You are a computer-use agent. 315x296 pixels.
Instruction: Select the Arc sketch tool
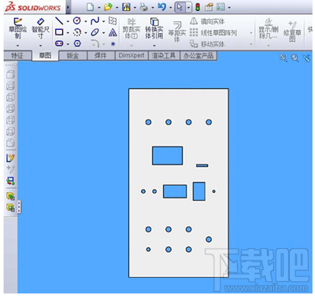(x=77, y=32)
